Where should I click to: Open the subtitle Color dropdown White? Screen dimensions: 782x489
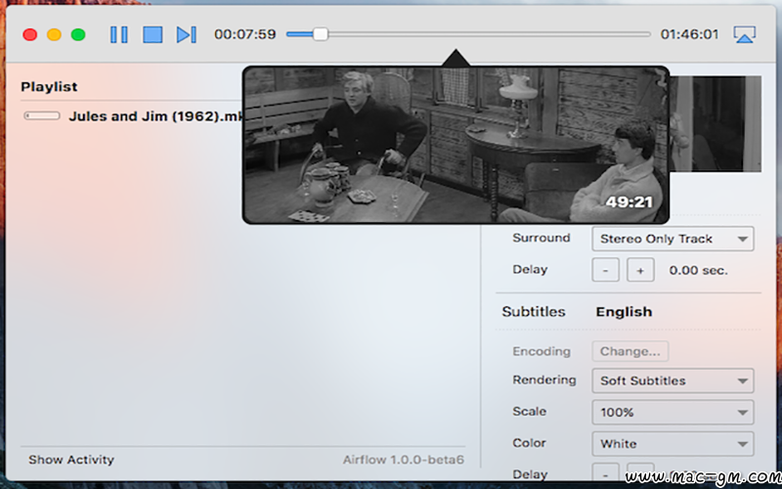point(673,444)
